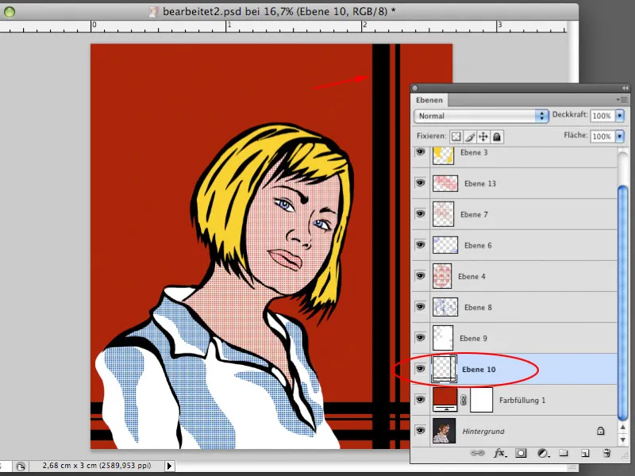
Task: Select Ebene 7 thumbnail
Action: (443, 213)
